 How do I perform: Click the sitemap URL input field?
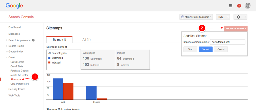click(227, 42)
